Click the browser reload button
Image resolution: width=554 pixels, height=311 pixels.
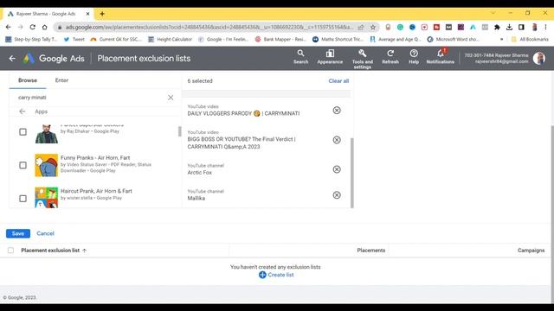pos(33,27)
